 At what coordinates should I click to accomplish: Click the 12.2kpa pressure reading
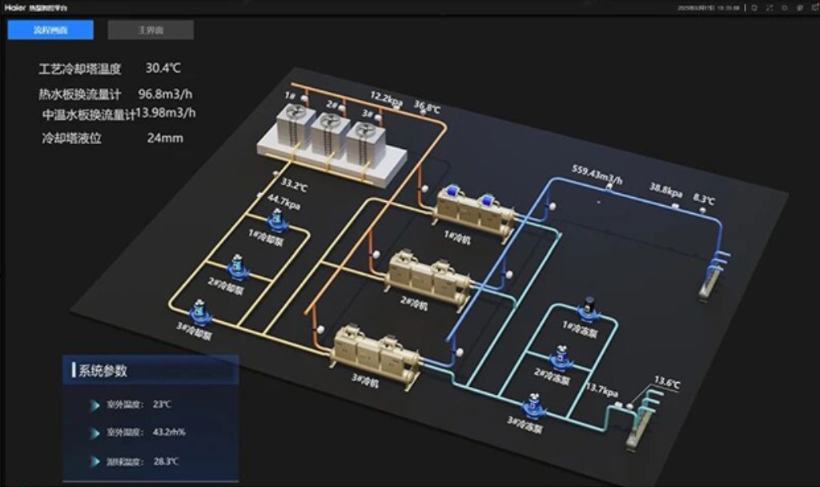coord(387,98)
